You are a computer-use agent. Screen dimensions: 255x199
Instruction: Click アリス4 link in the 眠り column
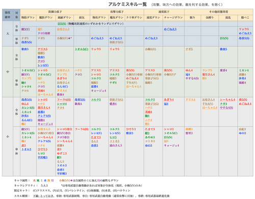click(190, 100)
